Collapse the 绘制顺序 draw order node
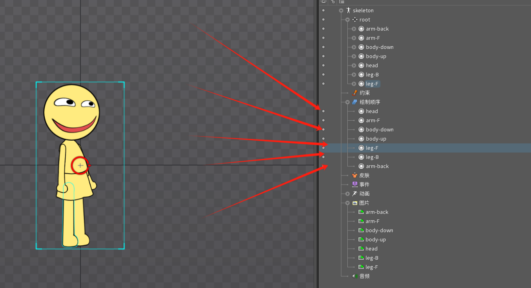The height and width of the screenshot is (288, 531). click(347, 102)
